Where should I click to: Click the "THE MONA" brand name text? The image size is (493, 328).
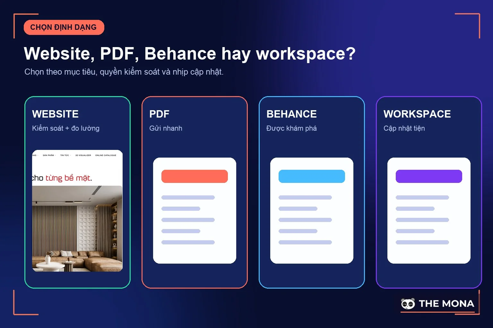click(x=446, y=304)
